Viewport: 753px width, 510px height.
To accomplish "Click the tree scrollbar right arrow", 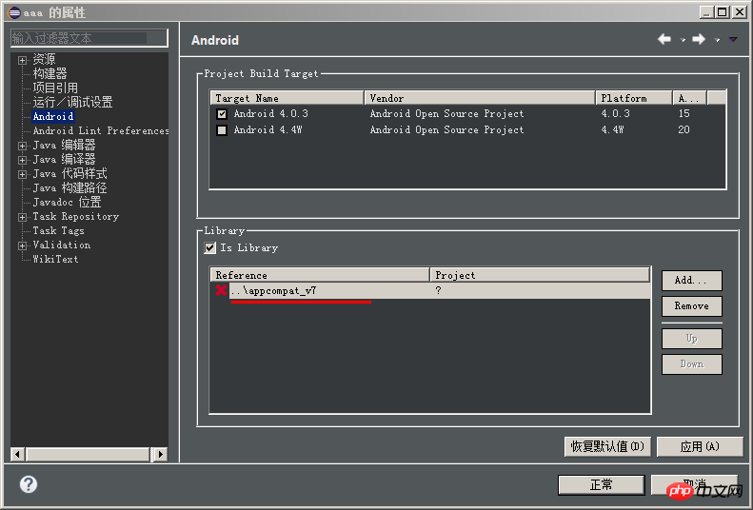I will (161, 454).
